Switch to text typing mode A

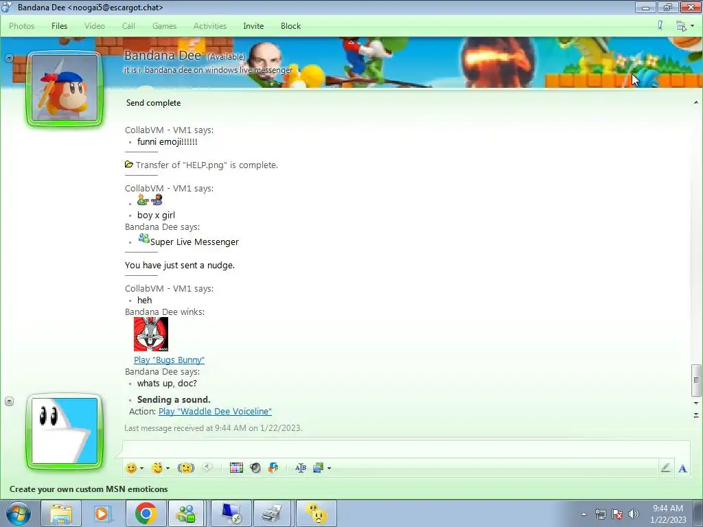(682, 468)
